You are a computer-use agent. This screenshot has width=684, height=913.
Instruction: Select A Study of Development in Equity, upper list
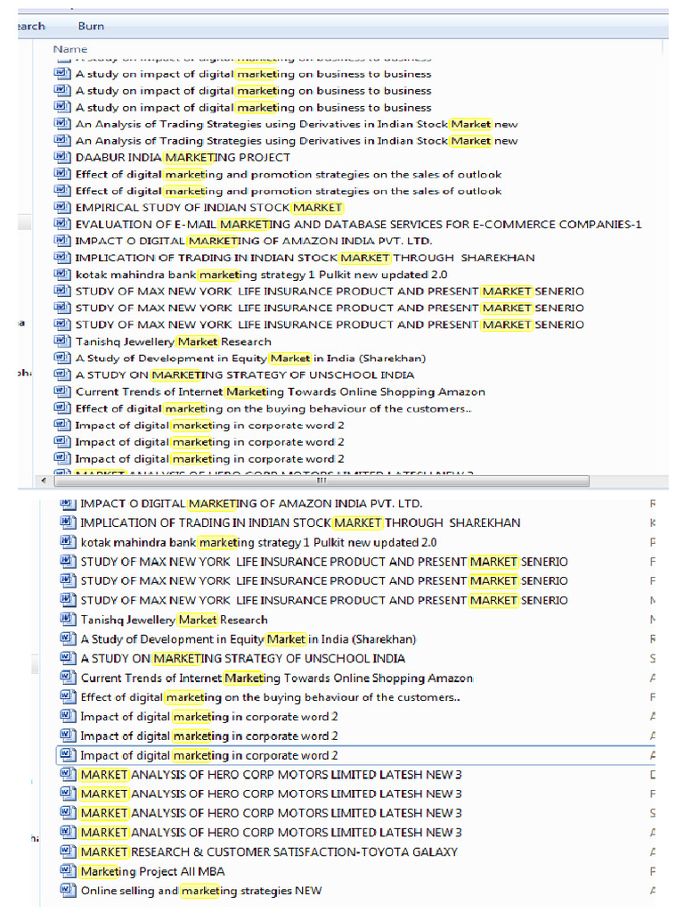pyautogui.click(x=250, y=358)
